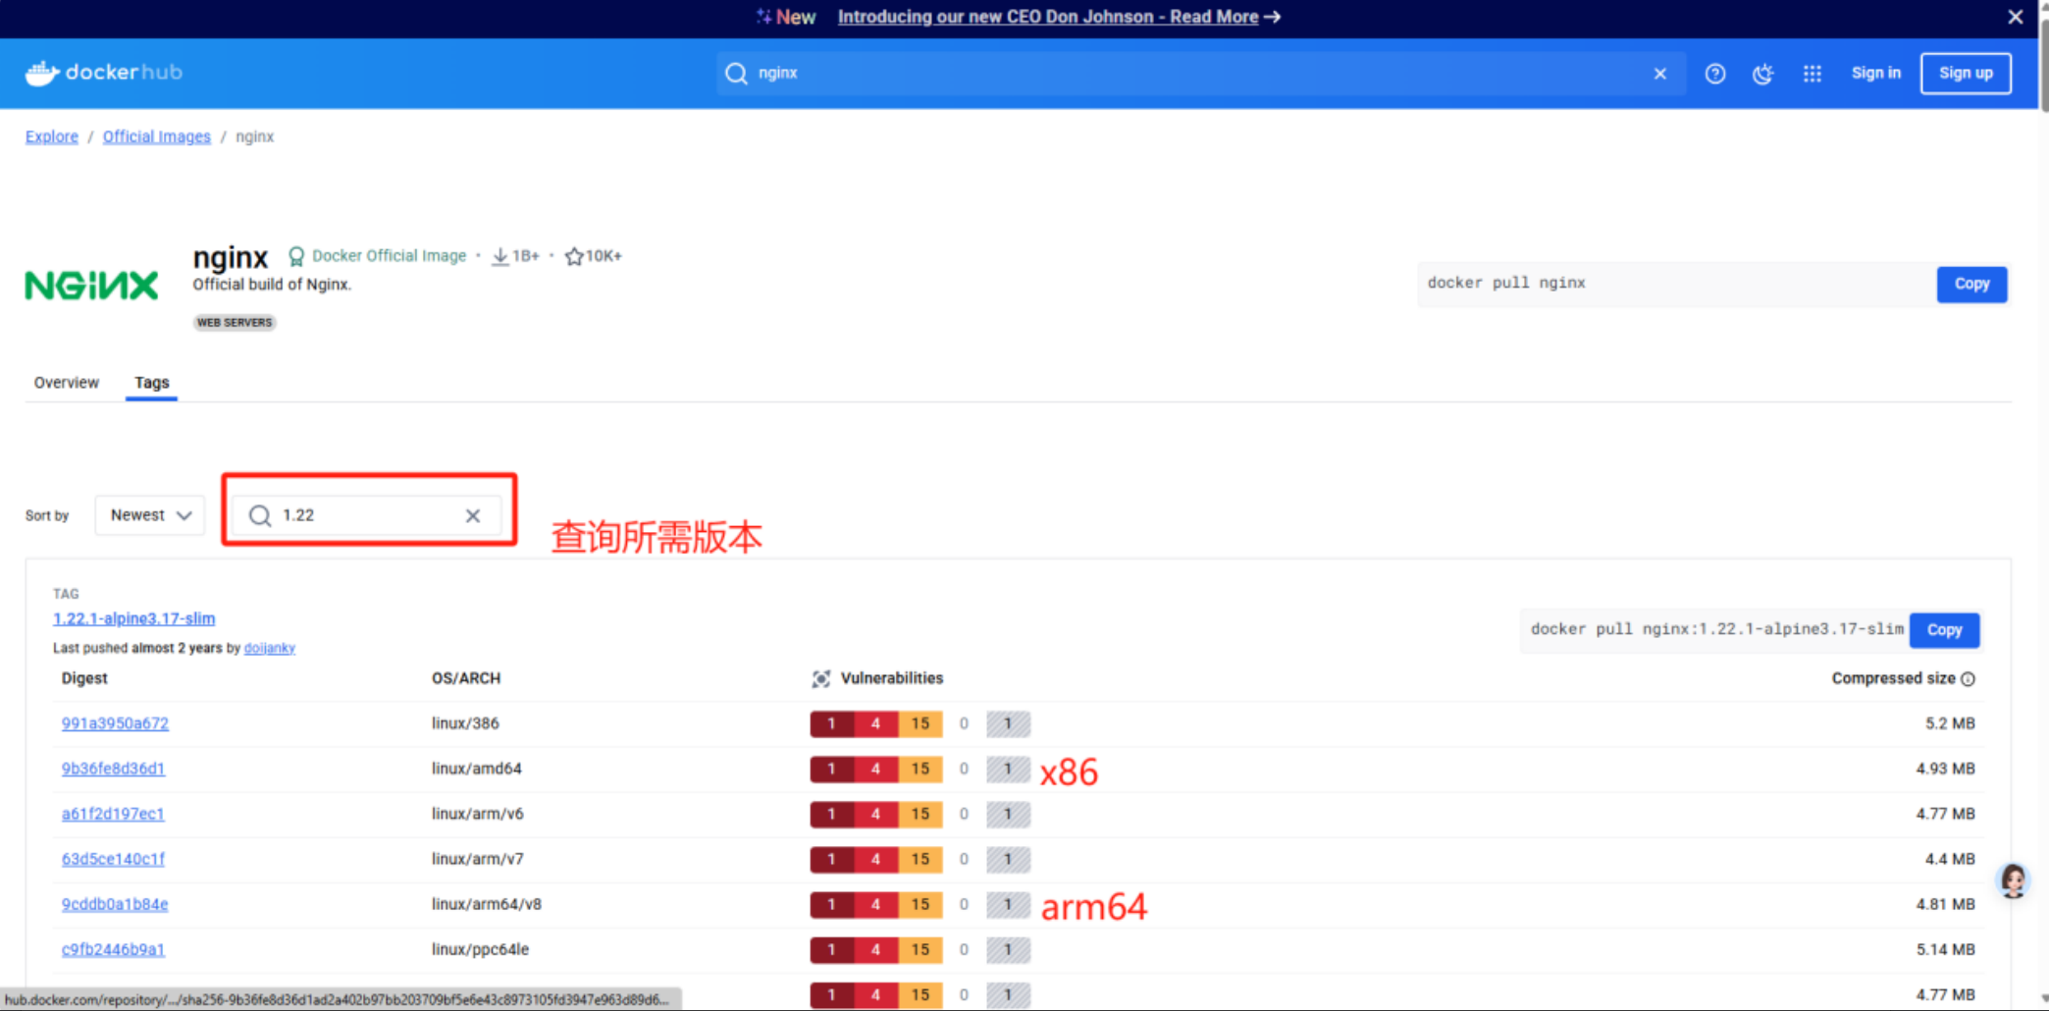Click the star 10K+ icon
2049x1011 pixels.
coord(574,256)
